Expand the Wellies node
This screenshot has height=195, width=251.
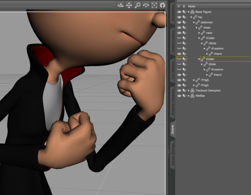(189, 96)
